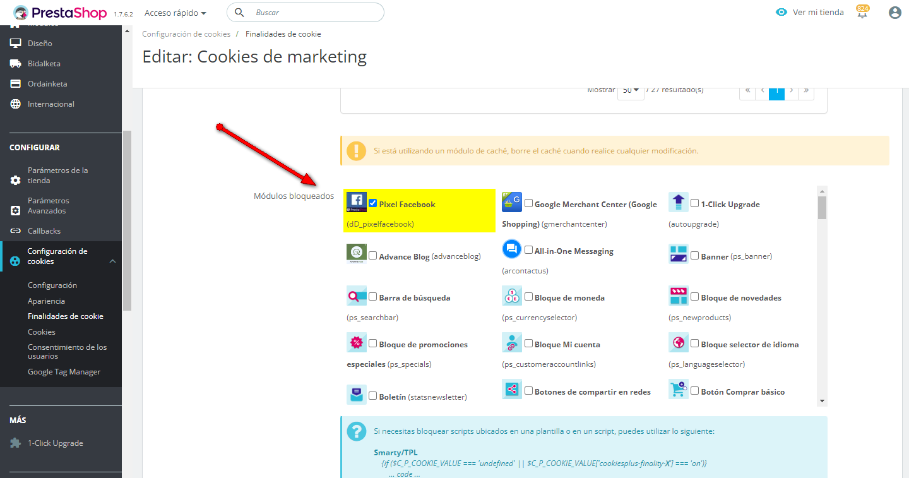Click the notifications bell icon

click(862, 13)
